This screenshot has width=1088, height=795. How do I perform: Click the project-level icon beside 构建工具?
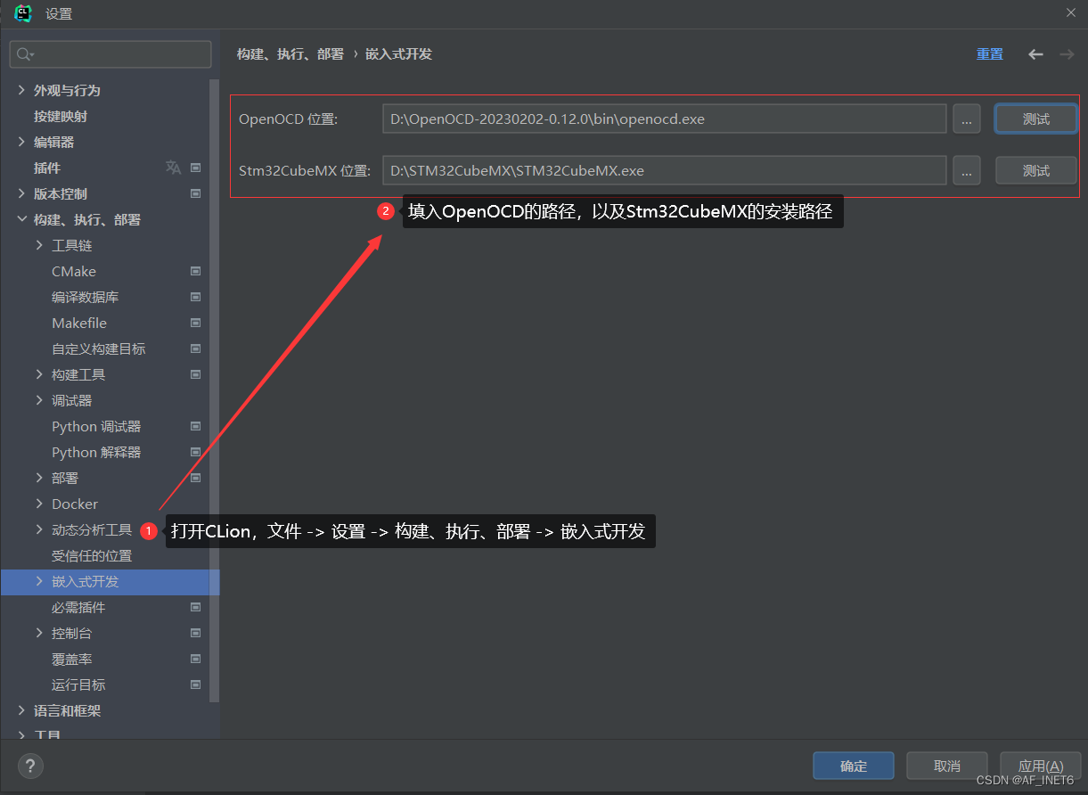click(196, 374)
